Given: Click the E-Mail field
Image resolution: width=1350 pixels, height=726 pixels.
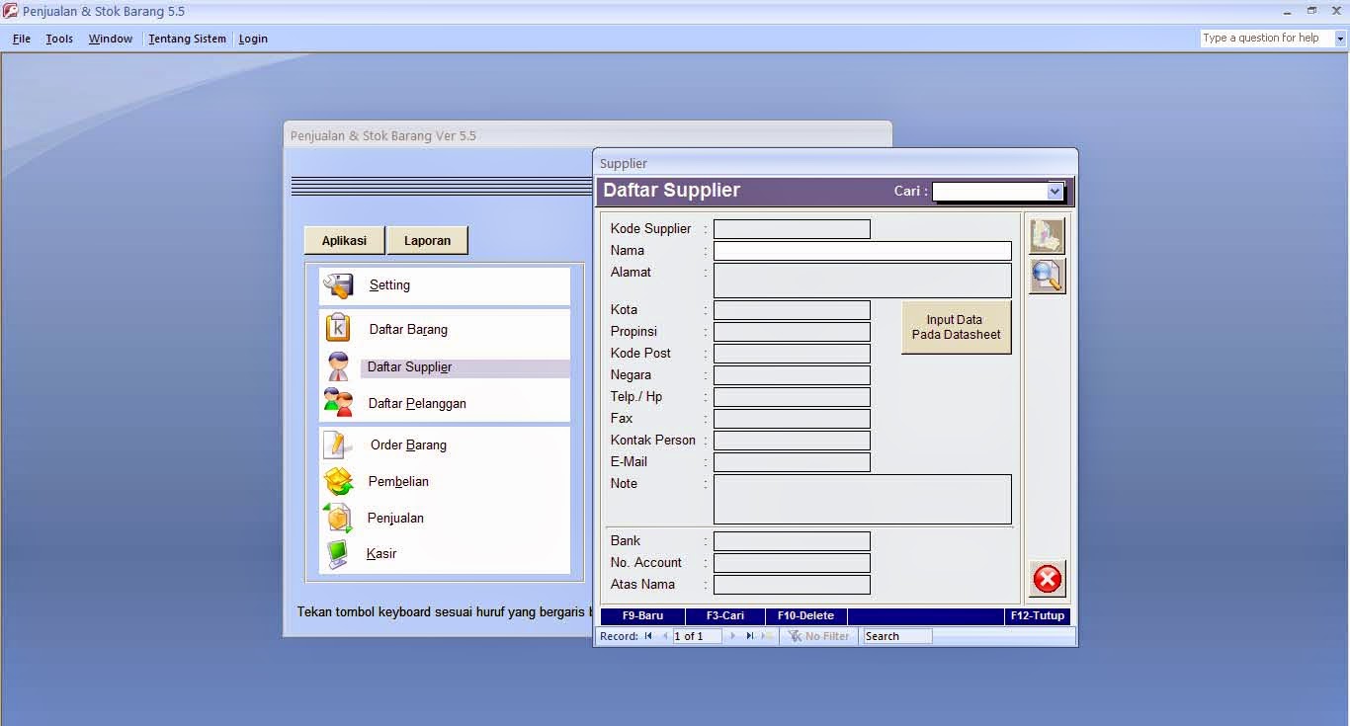Looking at the screenshot, I should coord(792,462).
